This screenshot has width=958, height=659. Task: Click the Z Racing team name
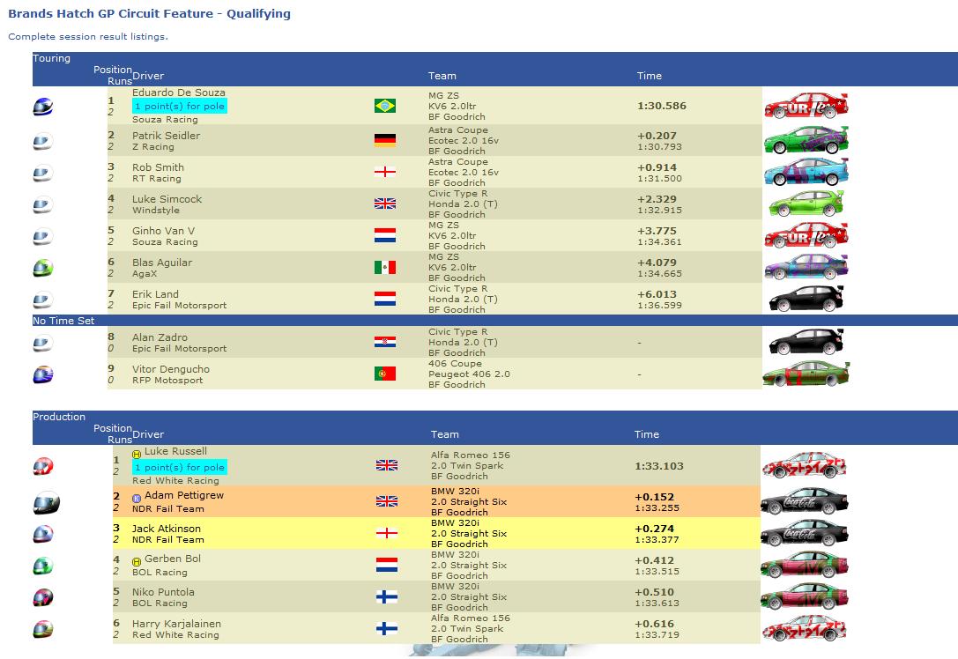[153, 147]
